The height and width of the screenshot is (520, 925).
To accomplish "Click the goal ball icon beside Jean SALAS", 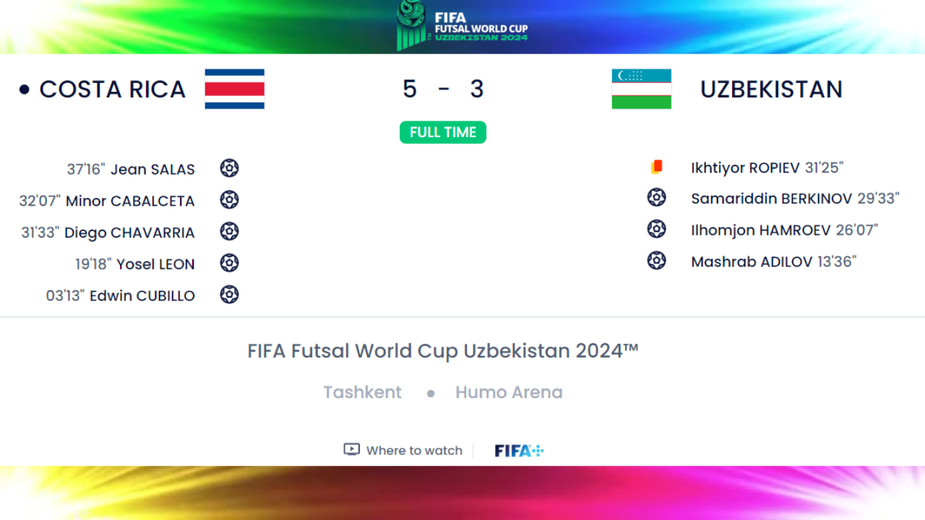I will 229,168.
